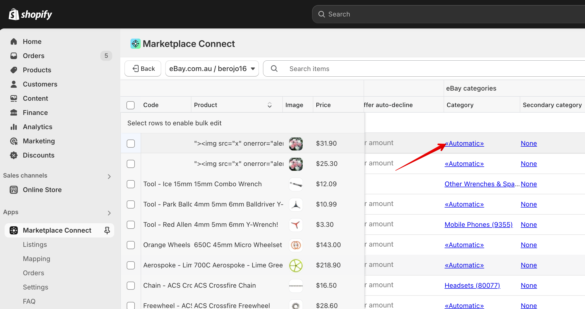Select the Ice 15mm Combo Wrench row
This screenshot has width=585, height=309.
[x=131, y=184]
